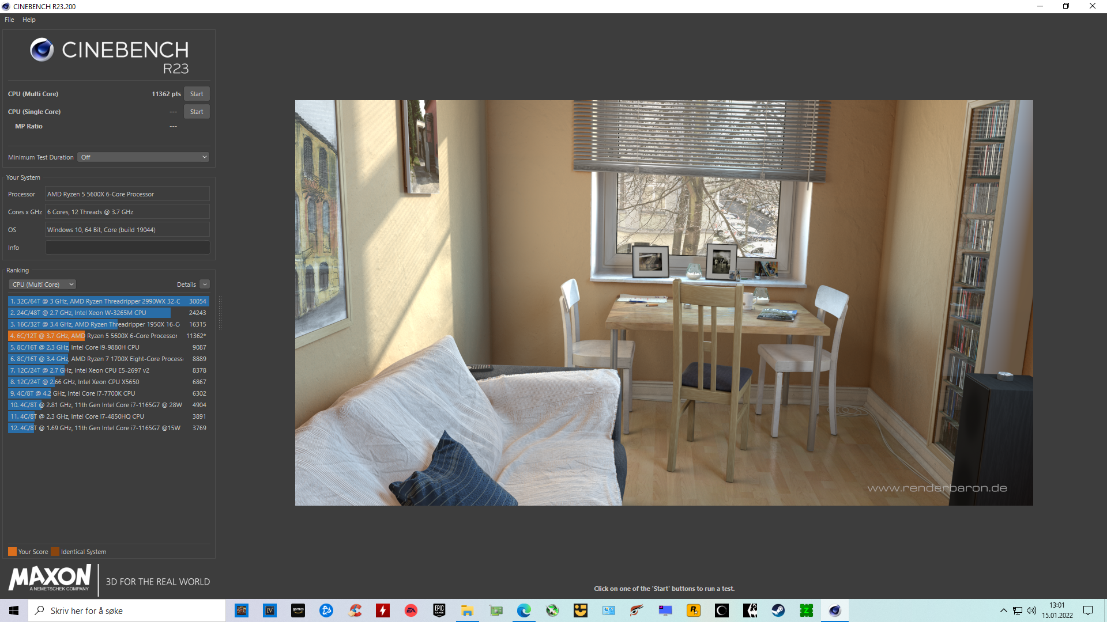Select the Xeon E5-2697 v2 ranking row
The width and height of the screenshot is (1107, 622).
tap(108, 370)
